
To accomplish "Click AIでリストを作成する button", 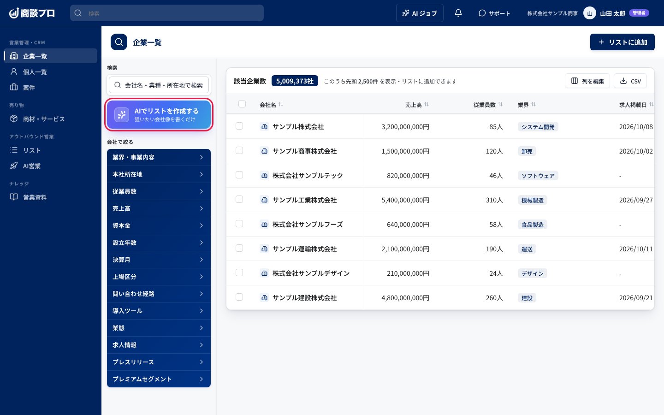I will point(159,115).
